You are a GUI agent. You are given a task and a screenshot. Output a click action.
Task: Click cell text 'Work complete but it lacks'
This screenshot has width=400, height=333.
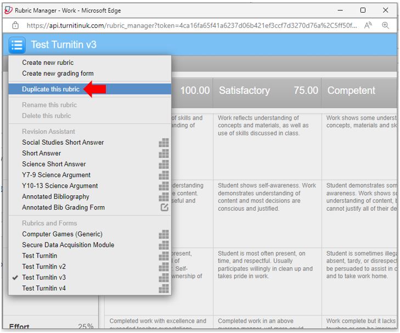(360, 321)
